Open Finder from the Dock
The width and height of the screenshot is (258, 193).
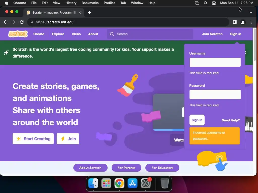coord(93,183)
